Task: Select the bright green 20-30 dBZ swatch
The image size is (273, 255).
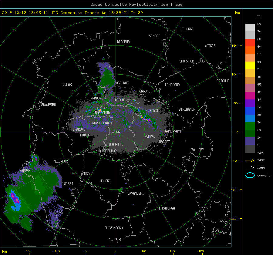Action: 250,126
